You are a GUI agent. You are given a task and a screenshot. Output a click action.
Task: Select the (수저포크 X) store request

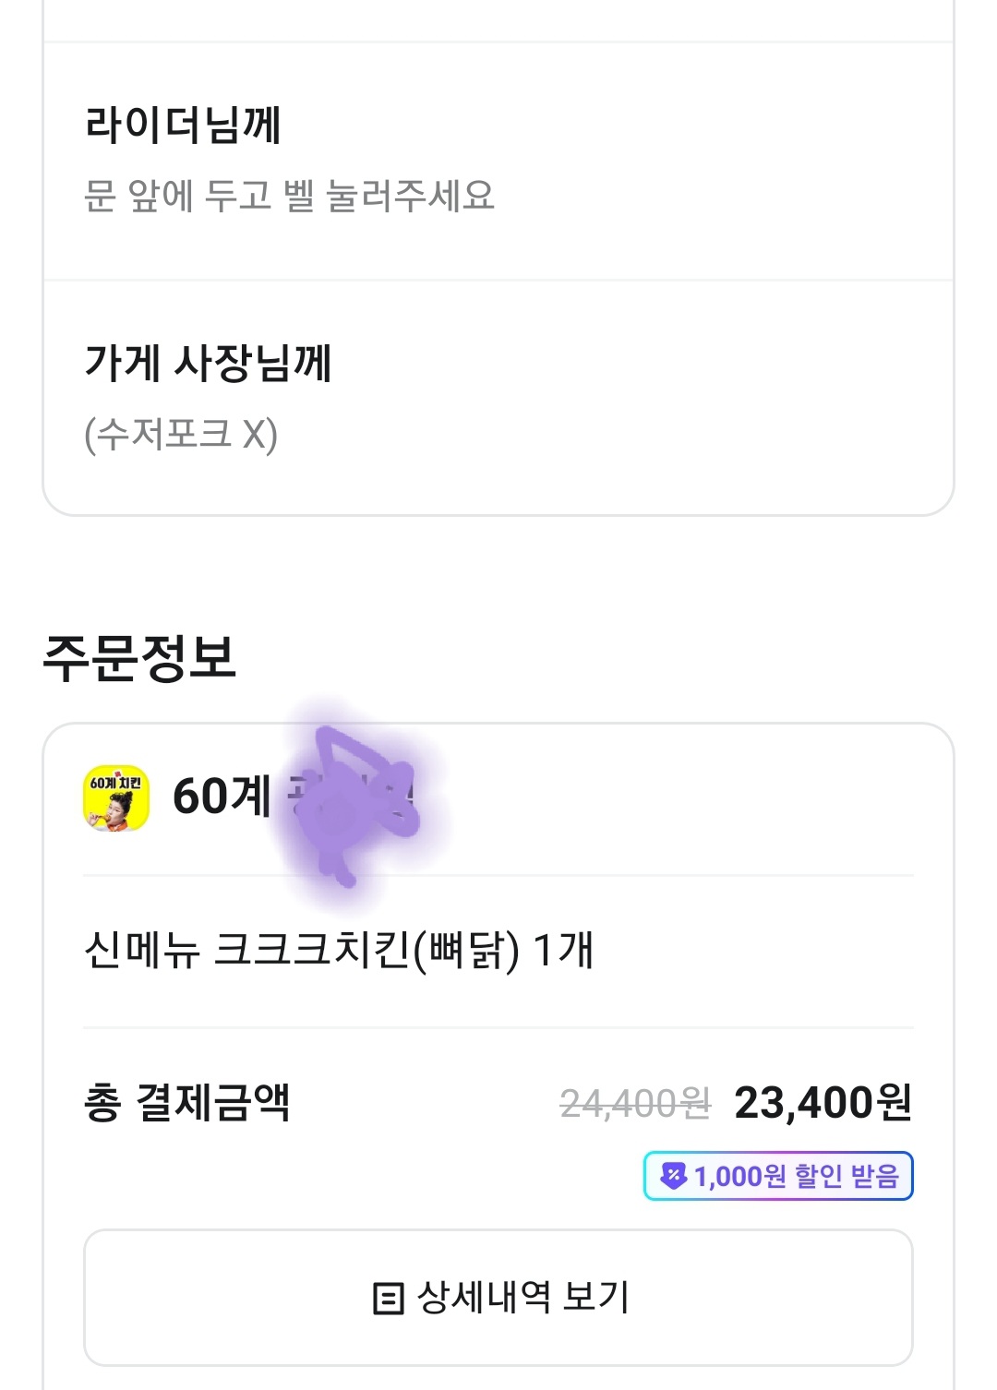[181, 434]
